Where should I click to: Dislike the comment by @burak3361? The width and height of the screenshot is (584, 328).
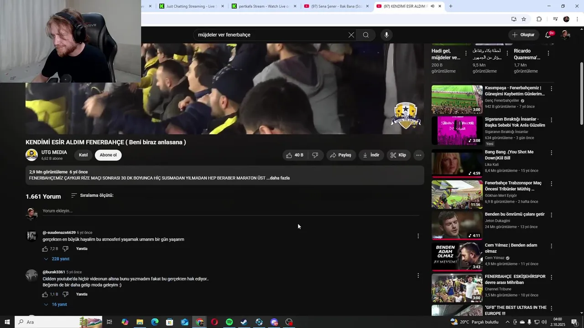point(65,294)
